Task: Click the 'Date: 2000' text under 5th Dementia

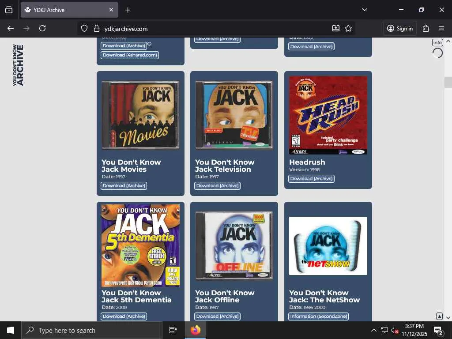Action: pos(114,307)
